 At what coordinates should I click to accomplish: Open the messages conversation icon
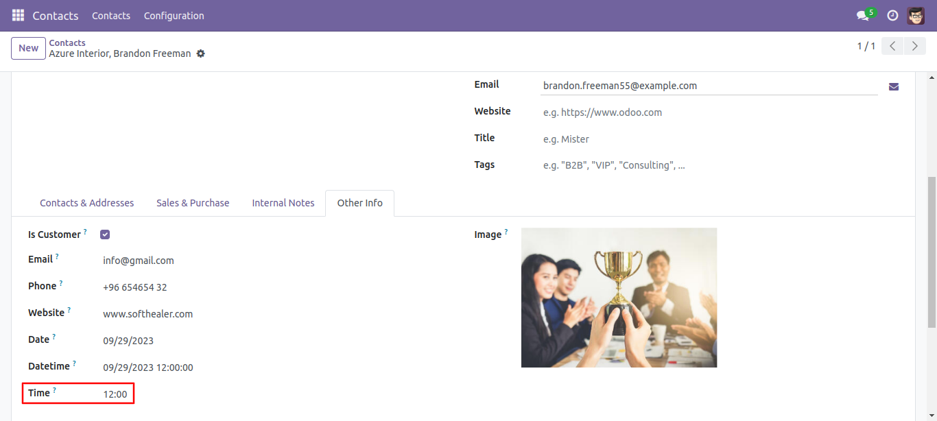click(863, 15)
